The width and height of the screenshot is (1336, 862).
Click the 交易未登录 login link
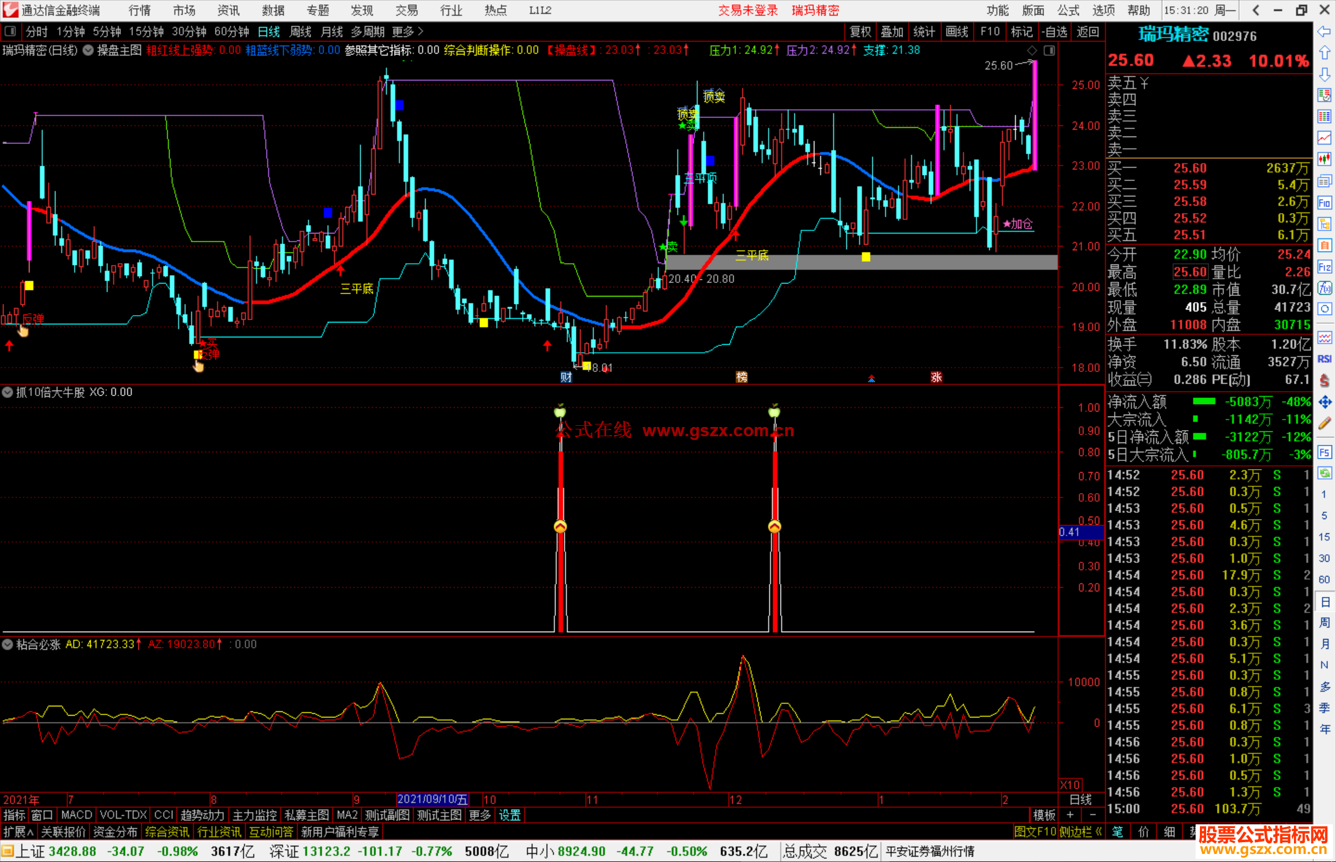[x=748, y=11]
